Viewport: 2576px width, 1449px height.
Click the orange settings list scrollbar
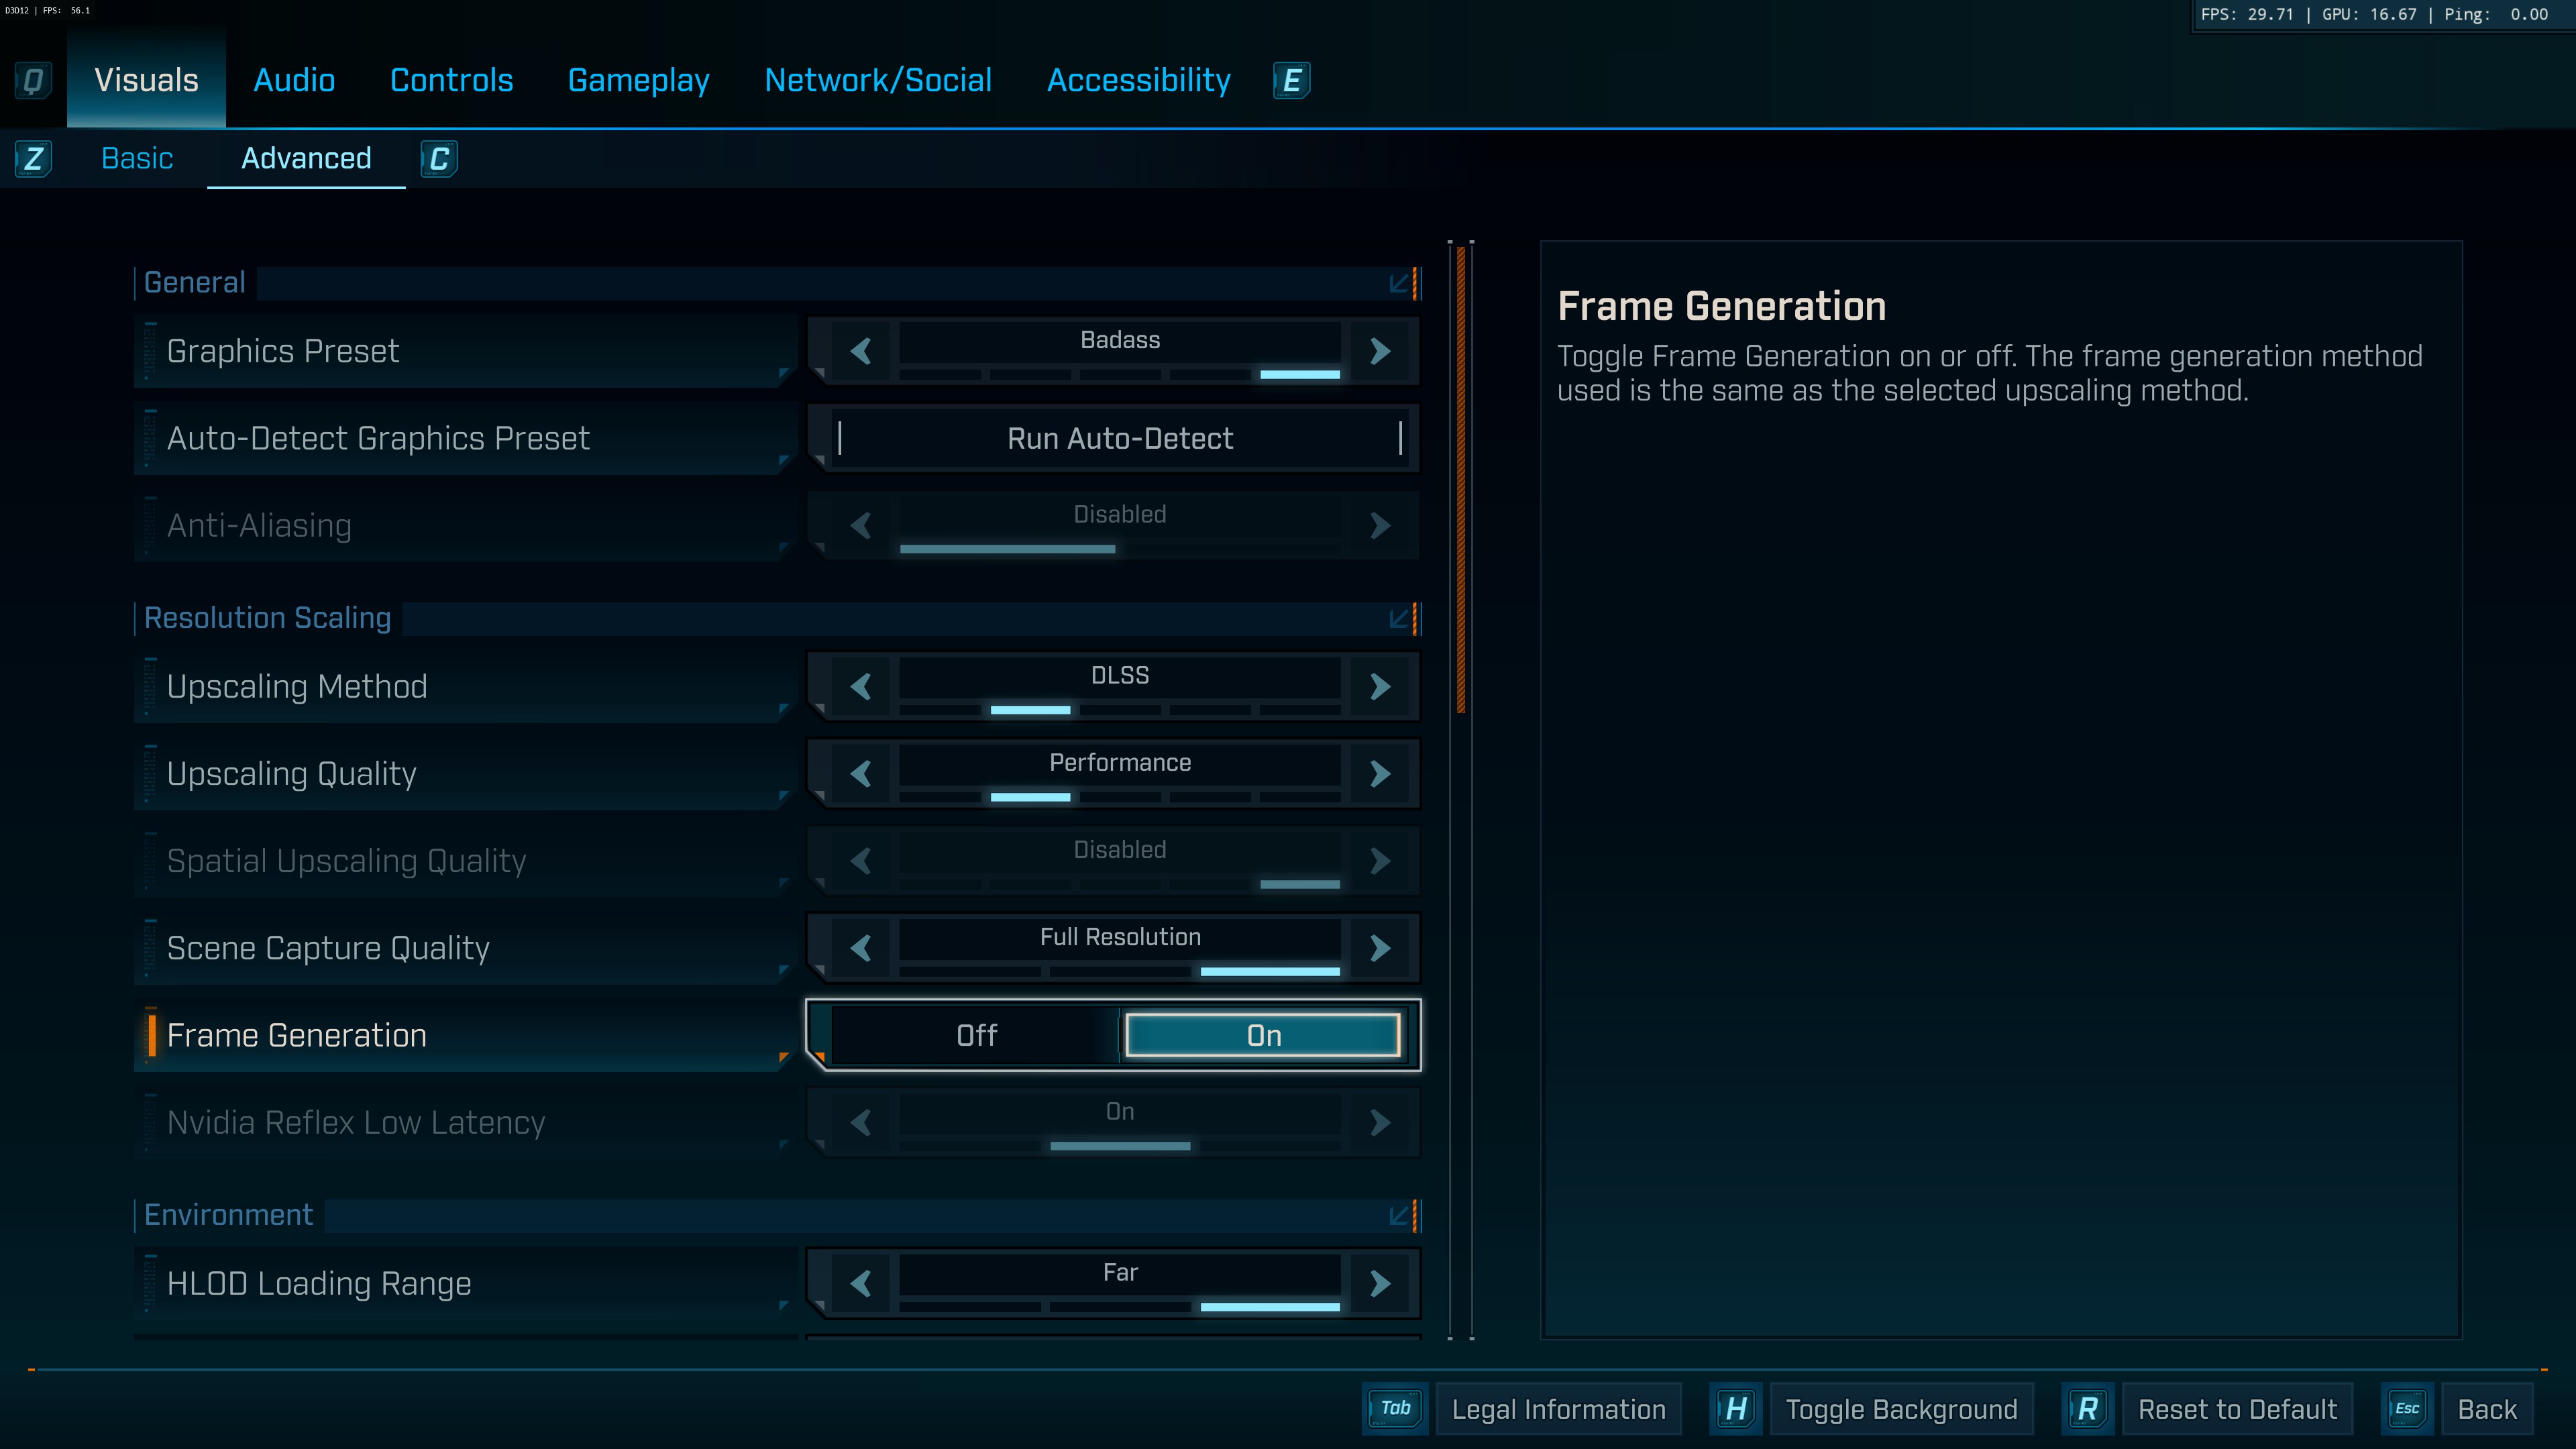click(1461, 480)
